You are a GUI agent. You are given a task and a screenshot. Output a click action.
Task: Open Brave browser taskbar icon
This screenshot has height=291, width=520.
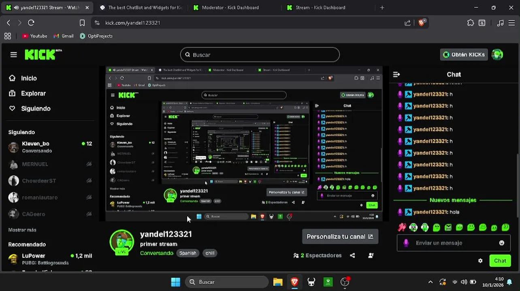294,282
